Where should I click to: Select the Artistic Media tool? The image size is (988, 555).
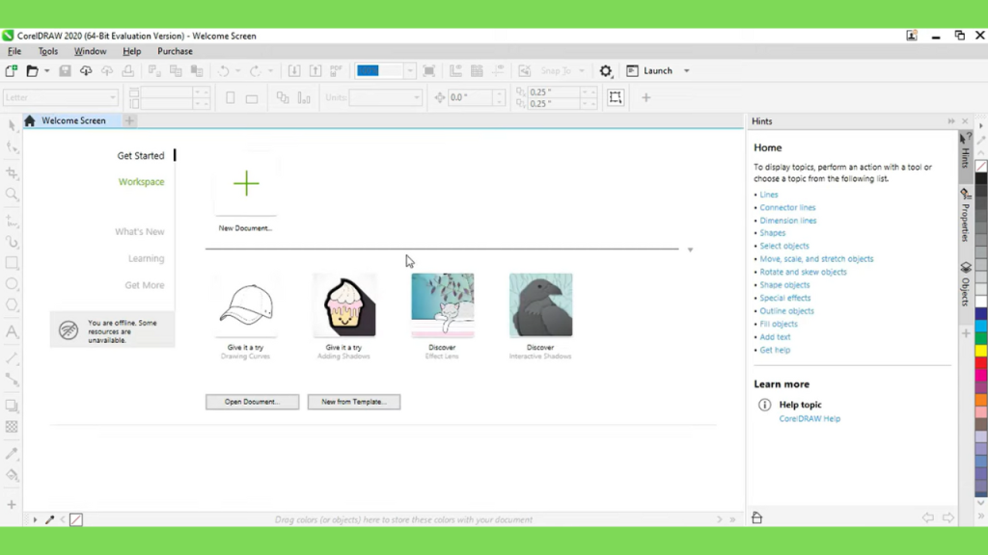(x=12, y=242)
